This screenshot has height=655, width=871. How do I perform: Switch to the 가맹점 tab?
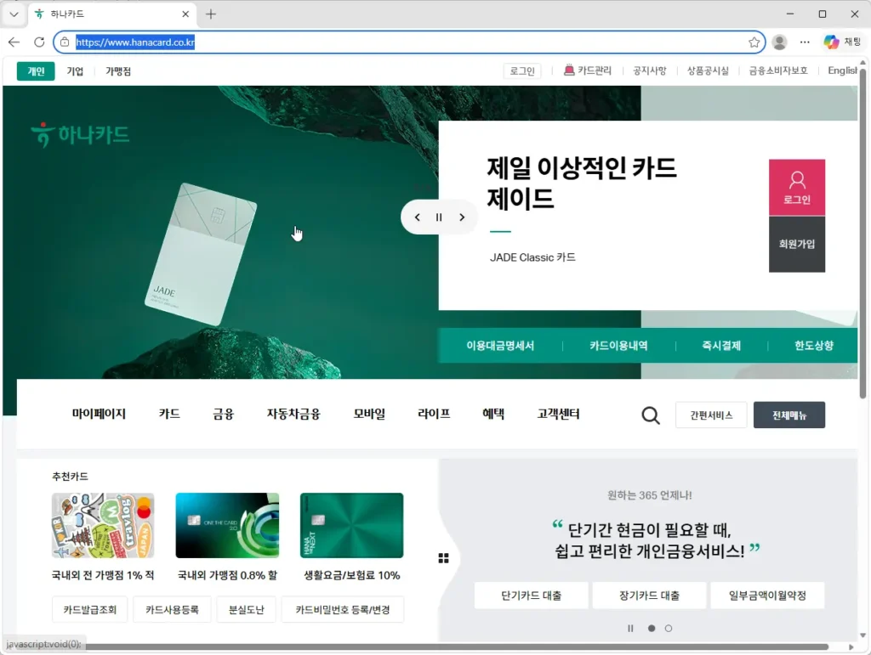[118, 71]
